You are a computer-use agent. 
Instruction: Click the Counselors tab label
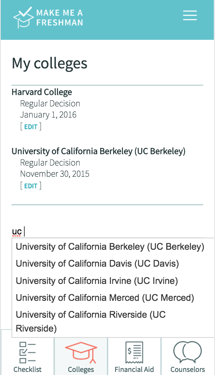coord(187,369)
